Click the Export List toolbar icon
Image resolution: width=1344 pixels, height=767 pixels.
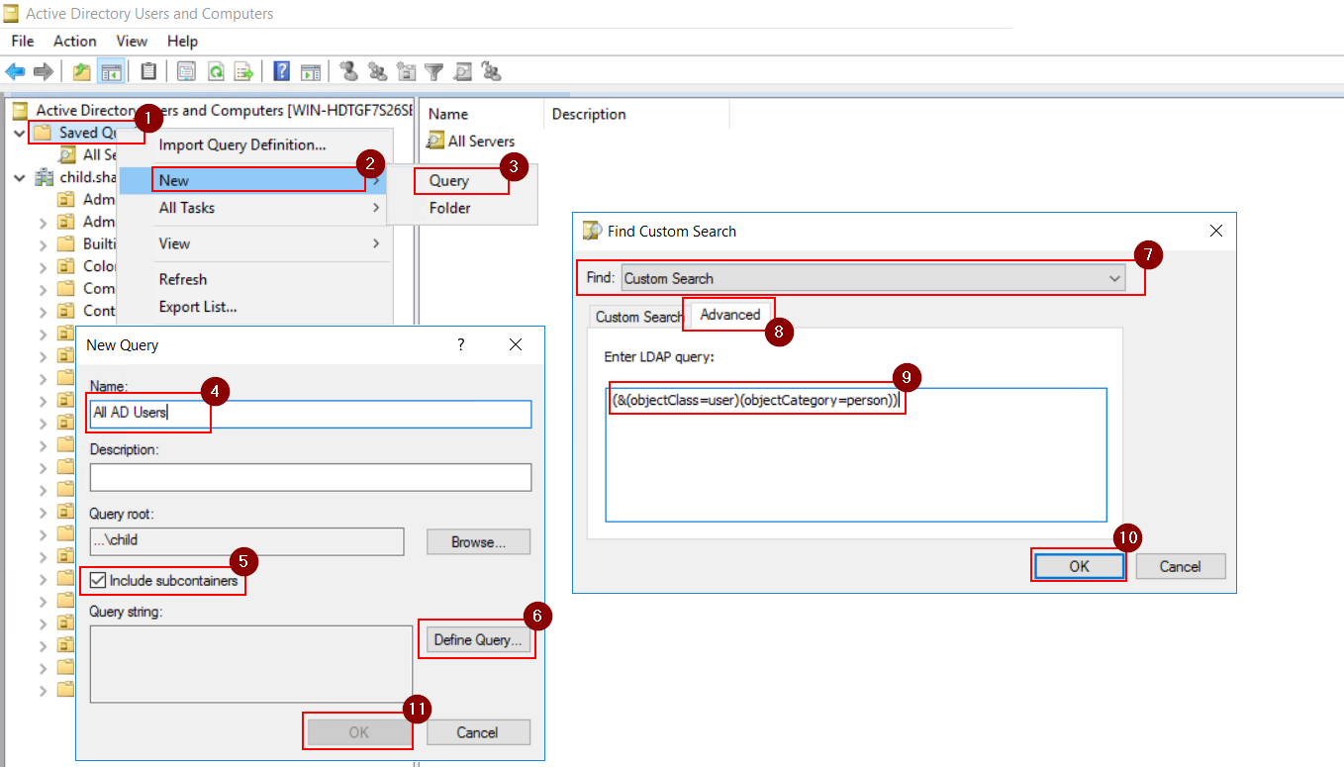243,71
